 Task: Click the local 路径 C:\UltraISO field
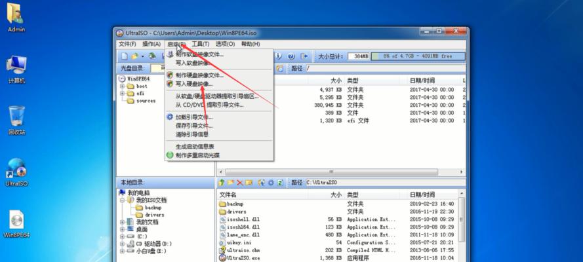385,183
